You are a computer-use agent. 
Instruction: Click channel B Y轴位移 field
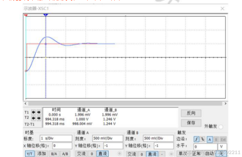(x=164, y=146)
